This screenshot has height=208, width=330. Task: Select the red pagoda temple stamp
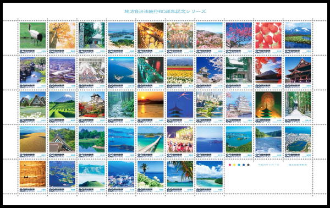pyautogui.click(x=298, y=73)
